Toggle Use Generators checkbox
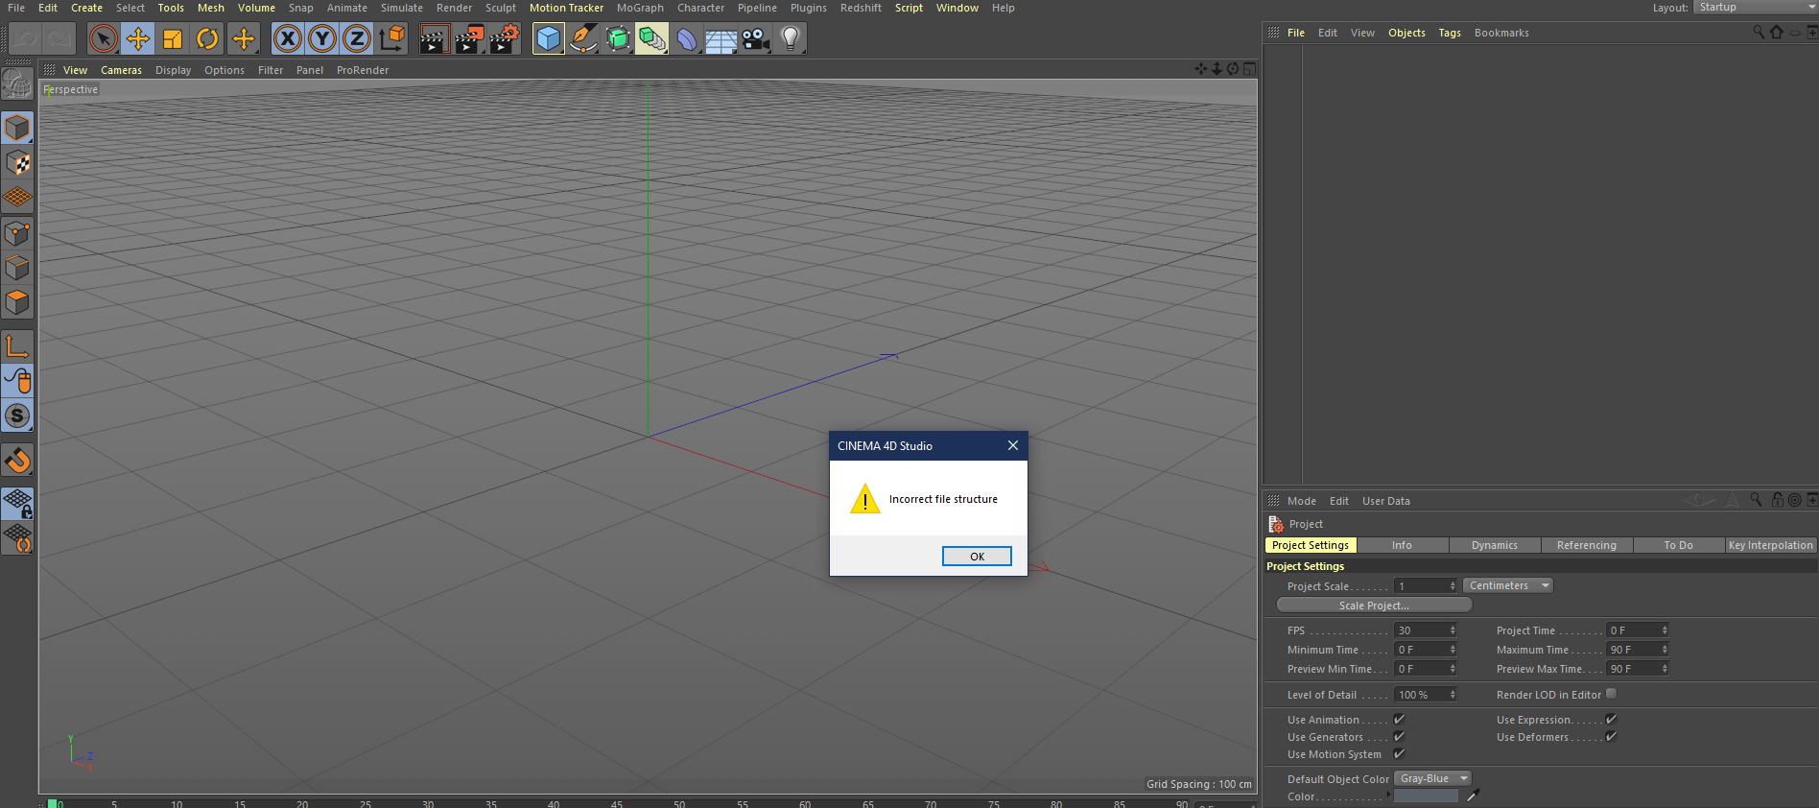1819x808 pixels. tap(1399, 737)
